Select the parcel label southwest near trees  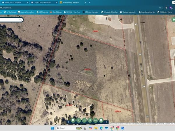pyautogui.click(x=69, y=105)
